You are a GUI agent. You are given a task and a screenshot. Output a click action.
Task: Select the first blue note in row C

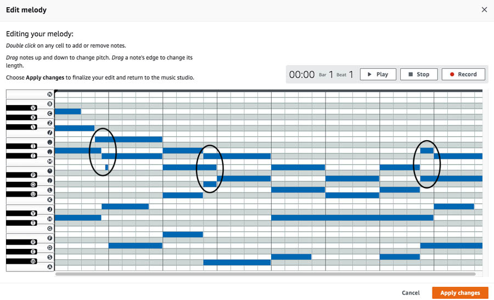pyautogui.click(x=68, y=112)
